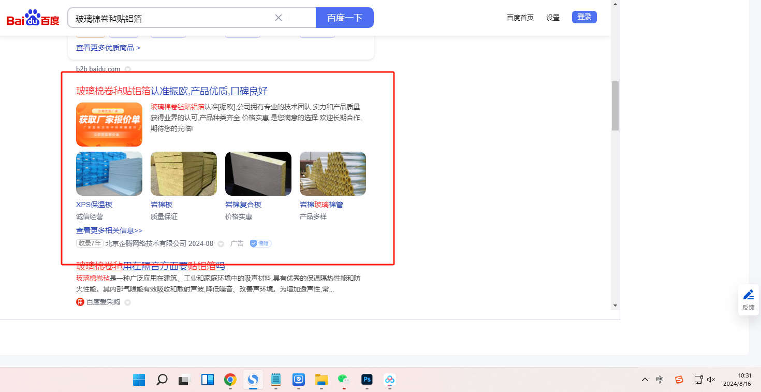The image size is (761, 392).
Task: Open Baidu Netdisk from the taskbar
Action: (390, 380)
